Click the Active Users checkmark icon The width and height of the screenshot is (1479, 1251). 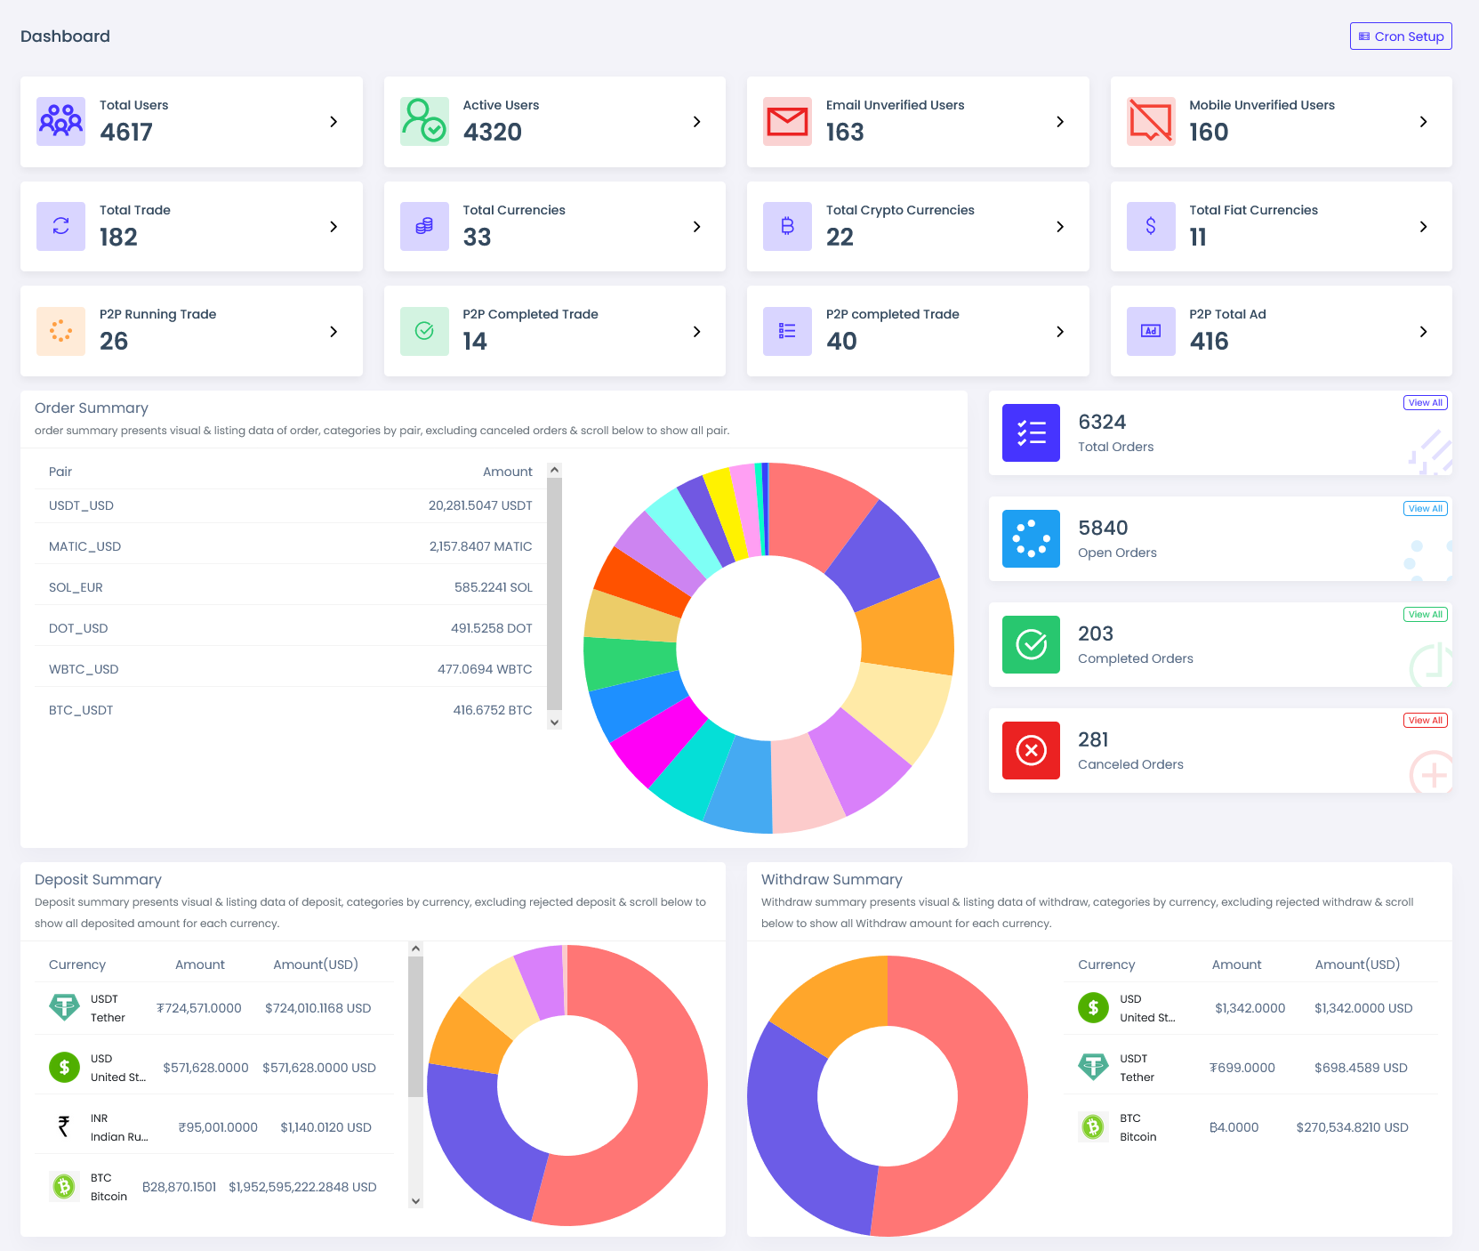[x=424, y=121]
